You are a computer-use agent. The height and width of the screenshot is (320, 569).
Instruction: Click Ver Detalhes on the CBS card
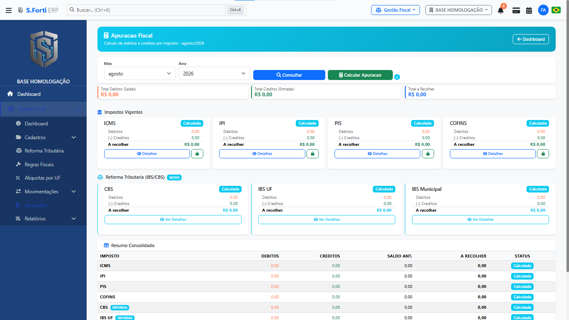(x=173, y=220)
